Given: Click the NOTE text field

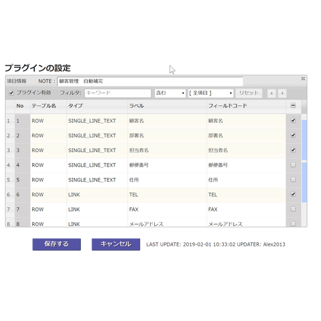Looking at the screenshot, I should tap(150, 81).
